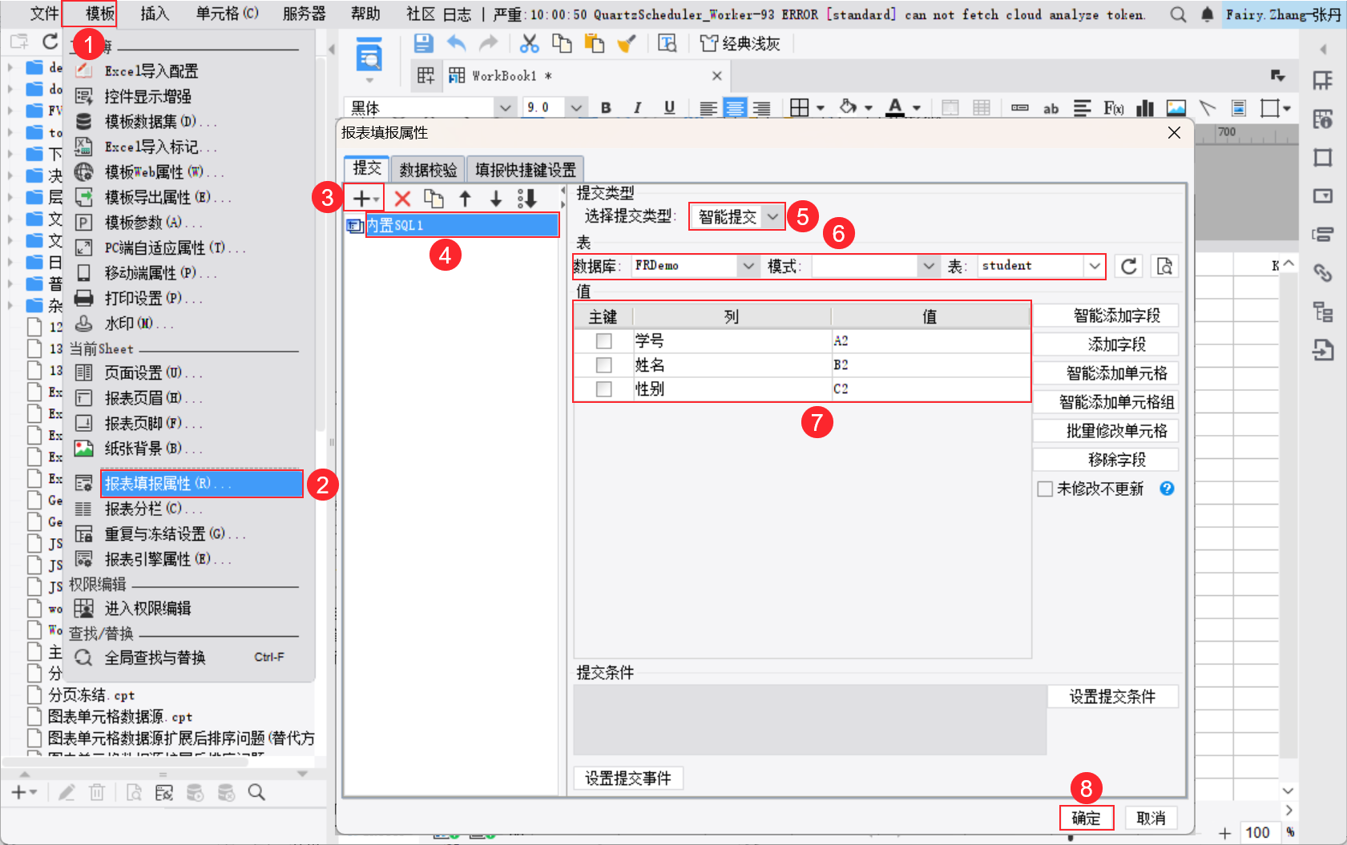Click the 移除字段 button
The width and height of the screenshot is (1347, 845).
click(1105, 460)
